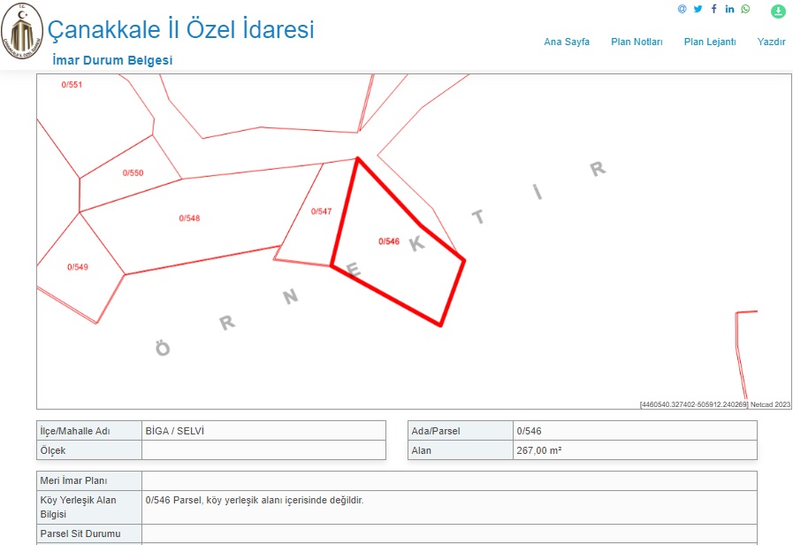Print the document with Yazdır
The width and height of the screenshot is (793, 545).
[x=771, y=42]
